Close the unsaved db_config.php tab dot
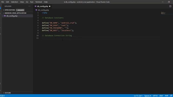 (x=50, y=6)
